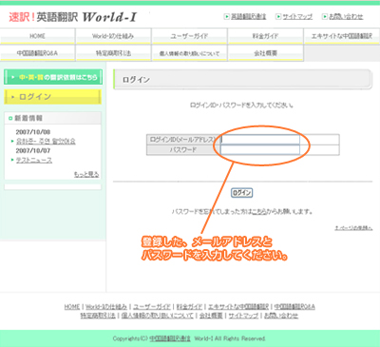Viewport: 380px width, 347px height.
Task: Select the ユーザーガイド navigation tab
Action: click(189, 36)
